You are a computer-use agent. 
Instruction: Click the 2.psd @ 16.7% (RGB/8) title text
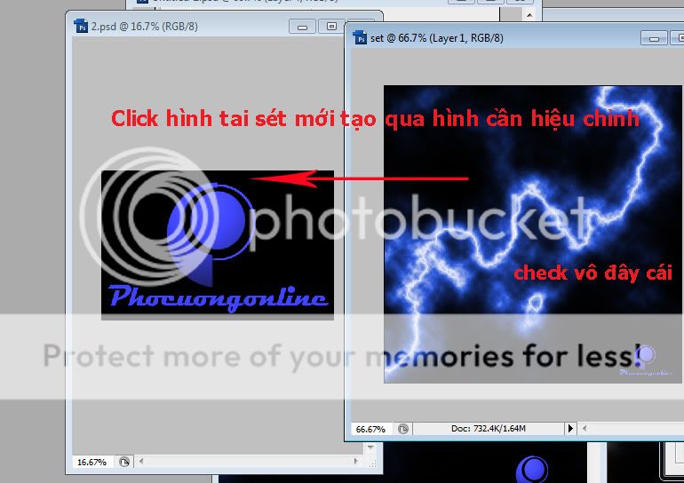(145, 27)
